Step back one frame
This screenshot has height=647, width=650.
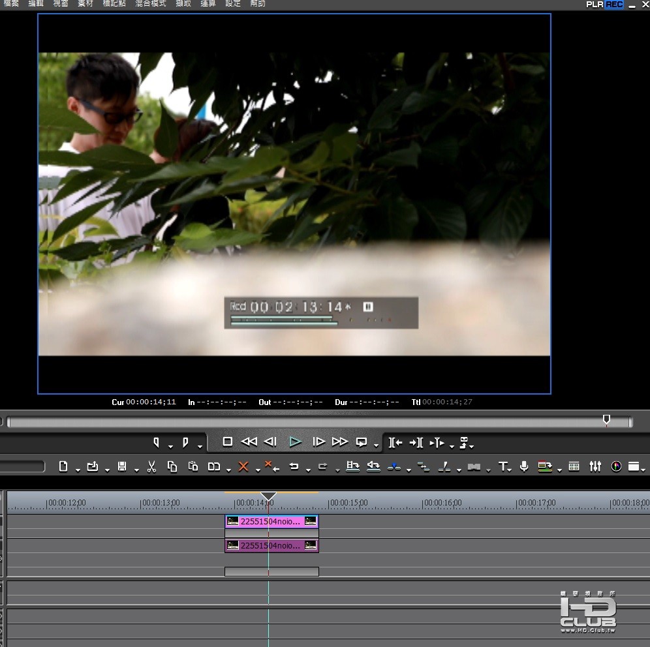pos(270,442)
